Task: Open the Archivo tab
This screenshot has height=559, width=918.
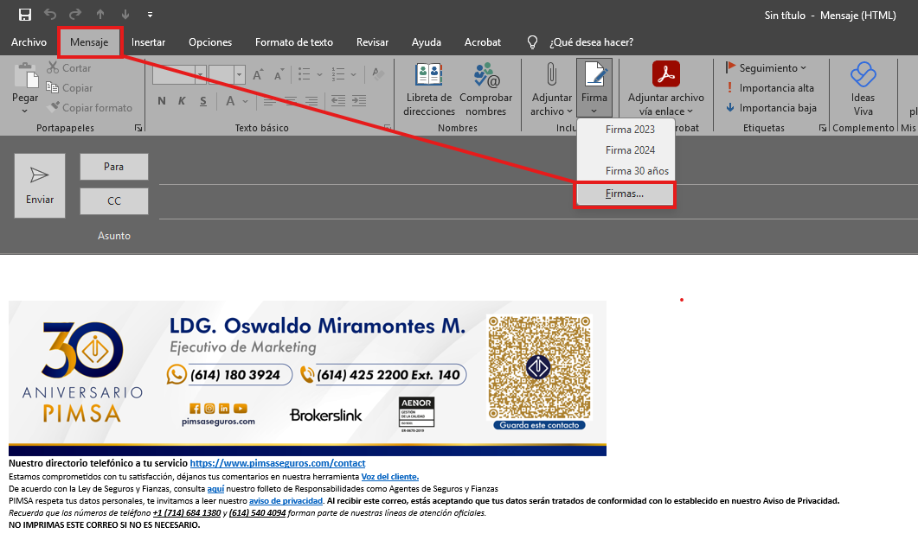Action: tap(29, 42)
